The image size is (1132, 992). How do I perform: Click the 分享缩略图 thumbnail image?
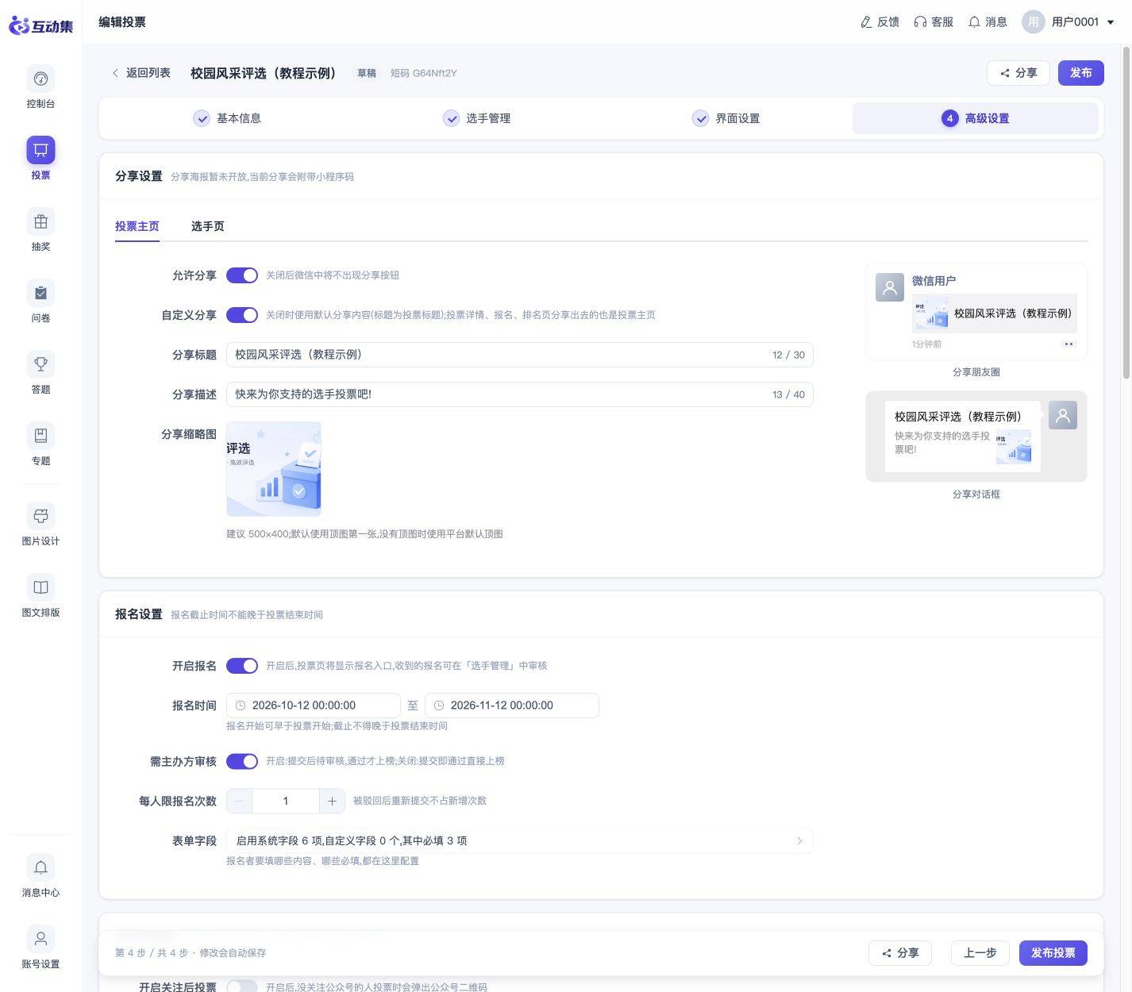(274, 469)
